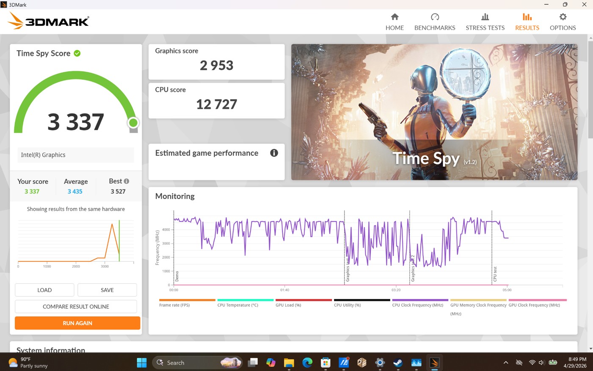593x371 pixels.
Task: Toggle GPU Load (%) legend swatch
Action: (303, 300)
